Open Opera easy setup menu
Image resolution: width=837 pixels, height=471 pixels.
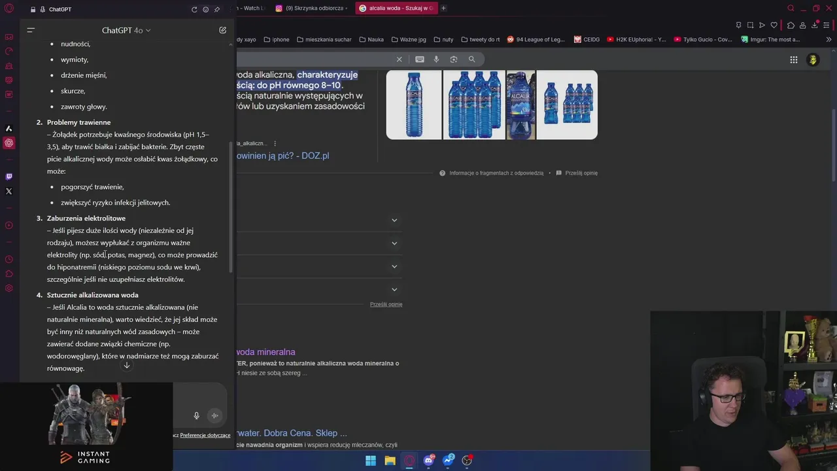tap(827, 25)
